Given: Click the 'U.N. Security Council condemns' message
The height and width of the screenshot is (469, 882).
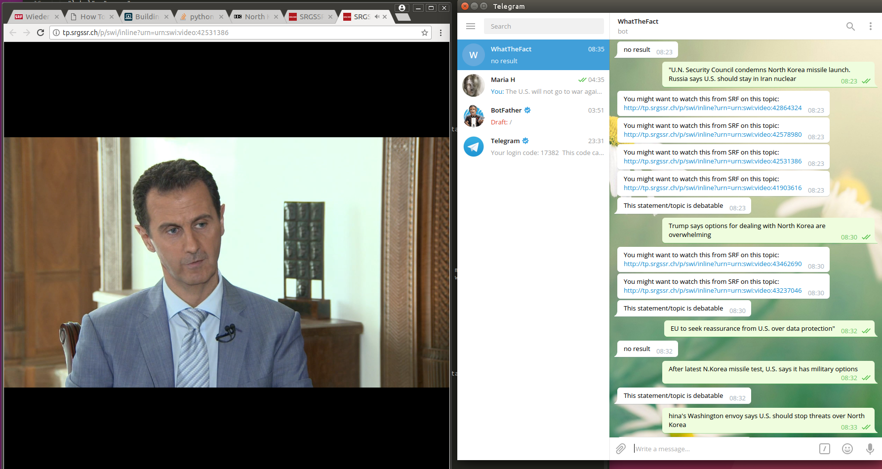Looking at the screenshot, I should 768,75.
